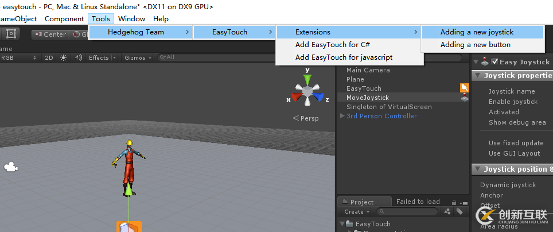Toggle scene lighting sun icon
The image size is (553, 232).
(63, 57)
